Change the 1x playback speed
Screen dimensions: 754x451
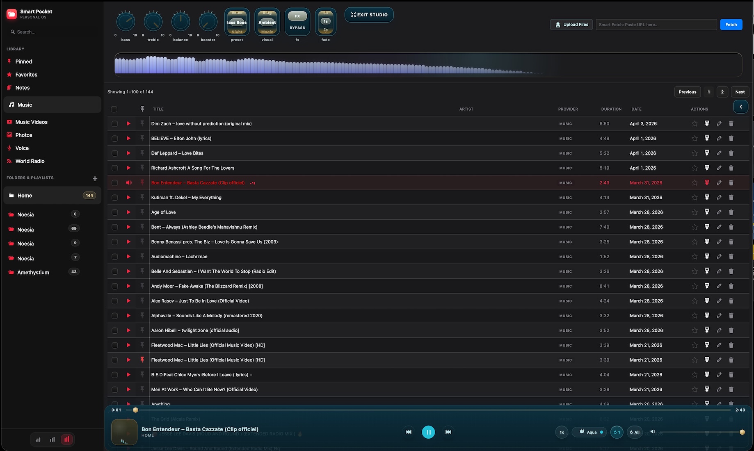[x=562, y=432]
